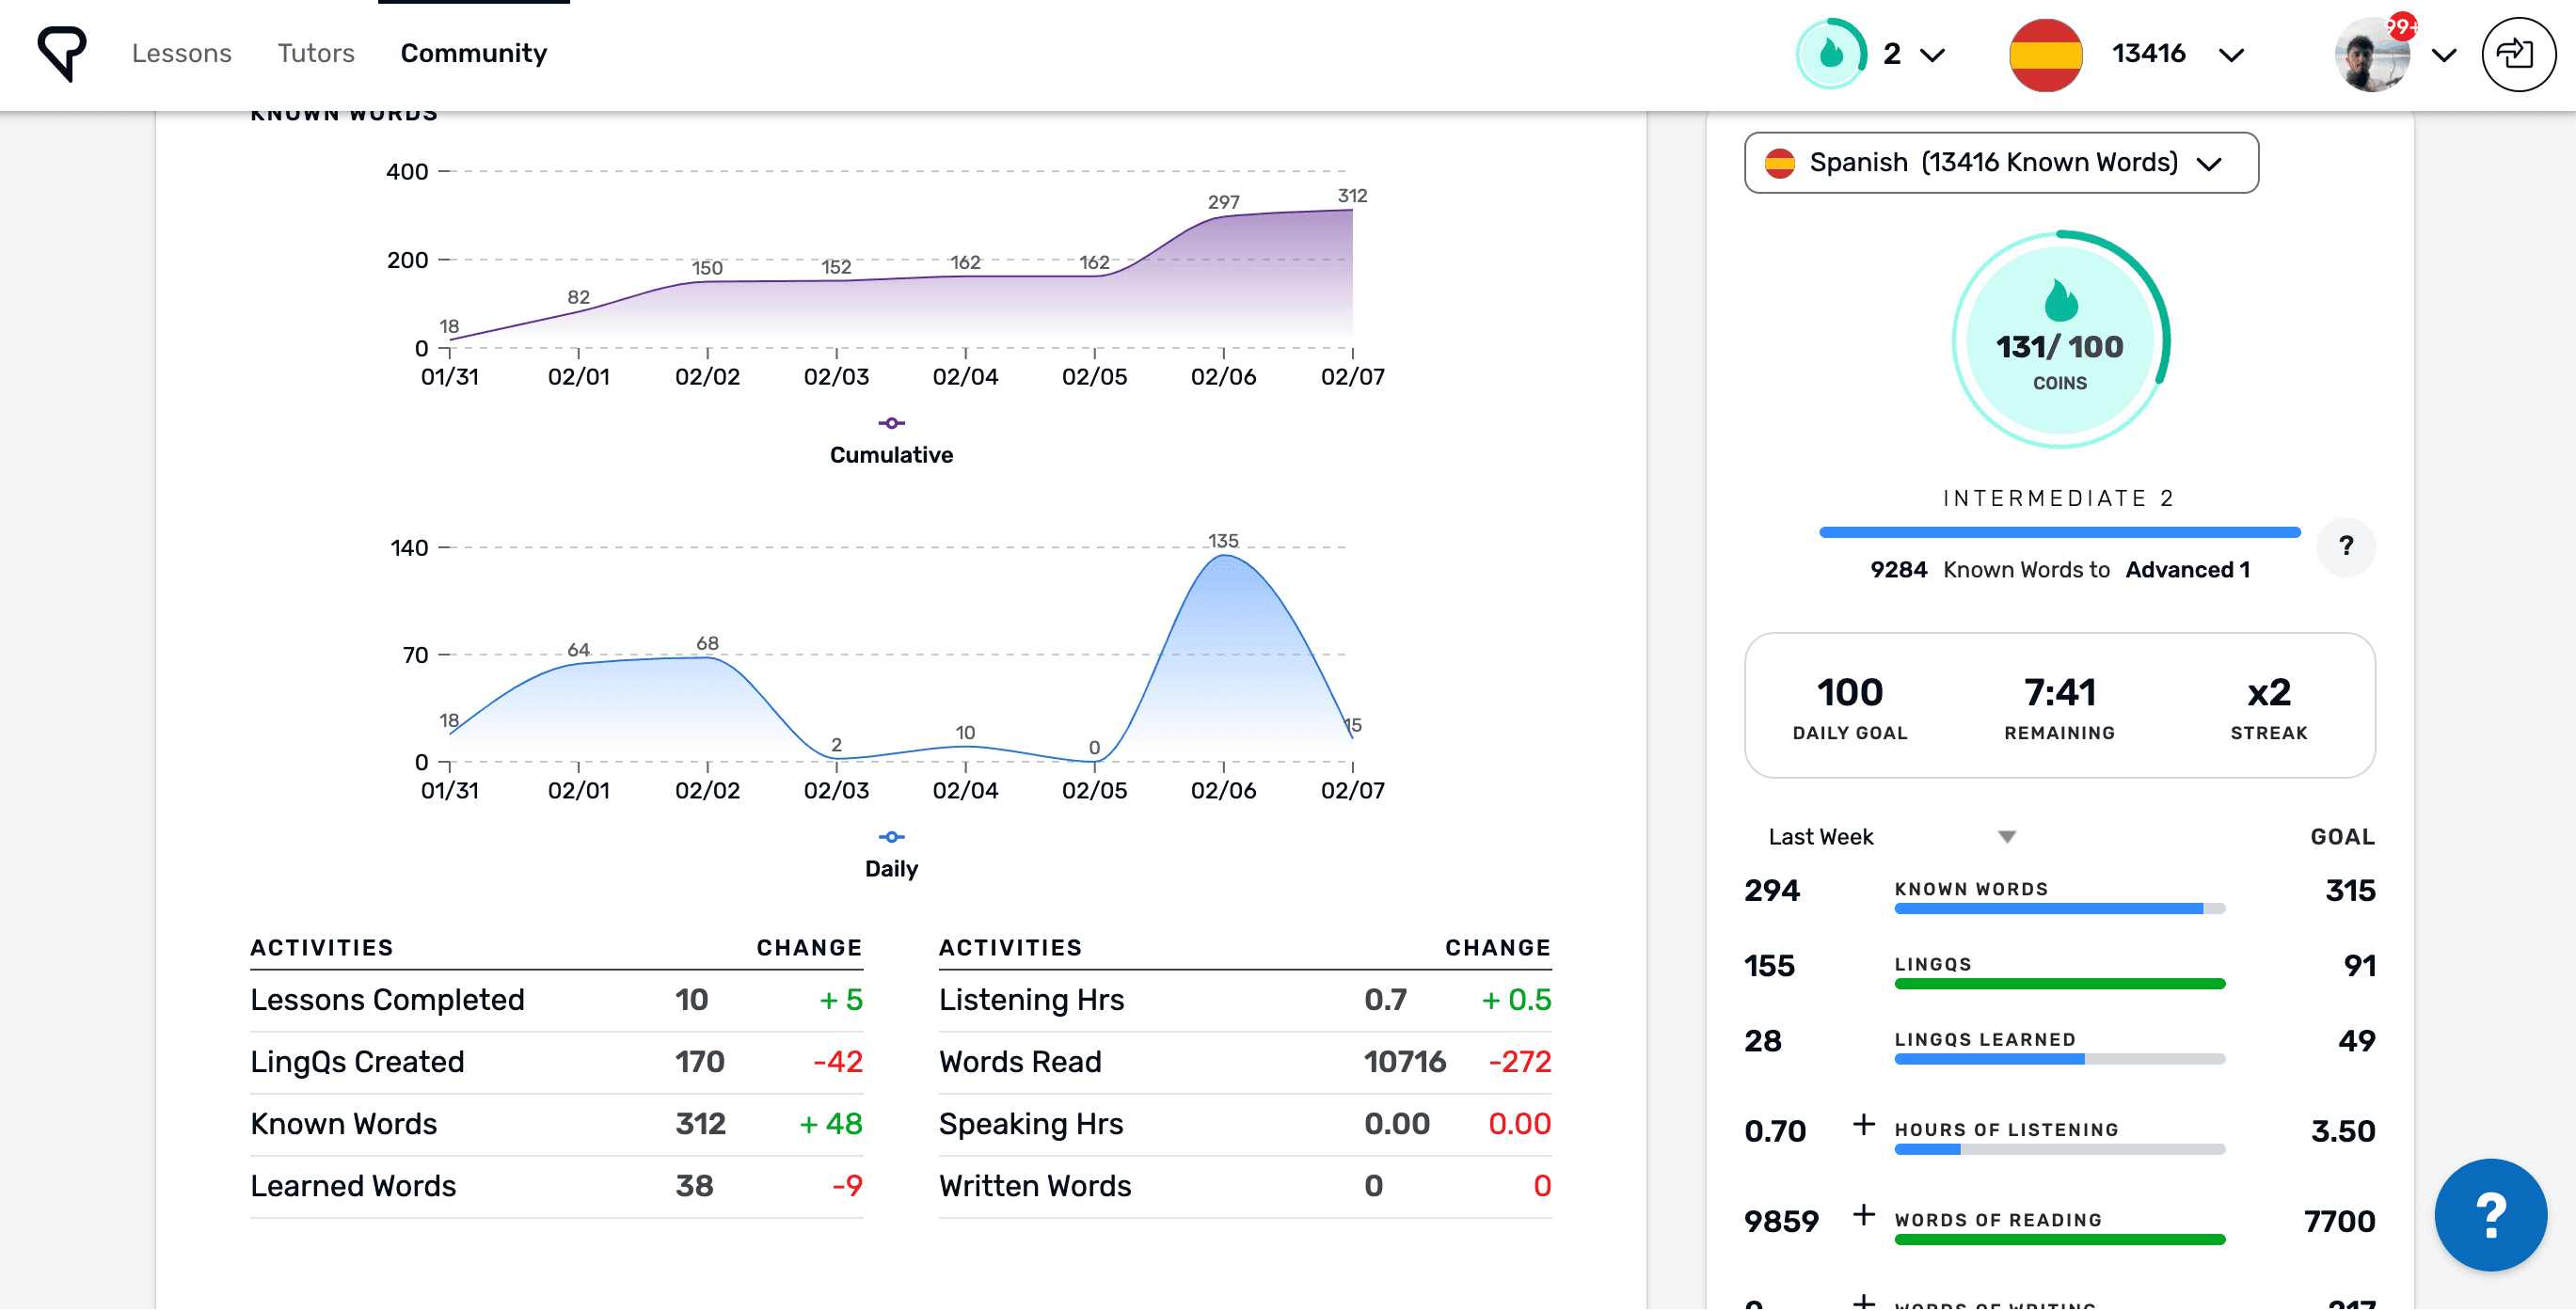This screenshot has height=1311, width=2576.
Task: Add hours of listening with plus icon
Action: [x=1863, y=1124]
